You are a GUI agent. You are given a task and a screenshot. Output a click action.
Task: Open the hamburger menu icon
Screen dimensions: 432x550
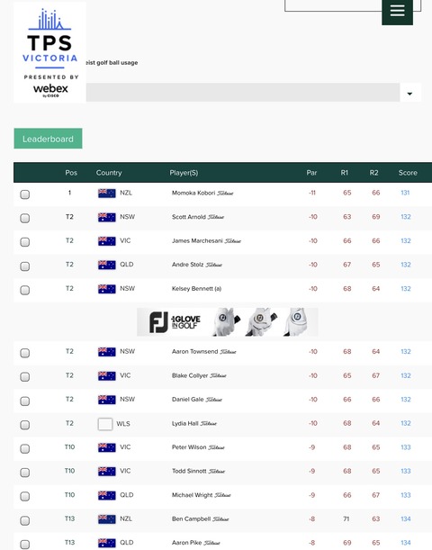point(397,11)
